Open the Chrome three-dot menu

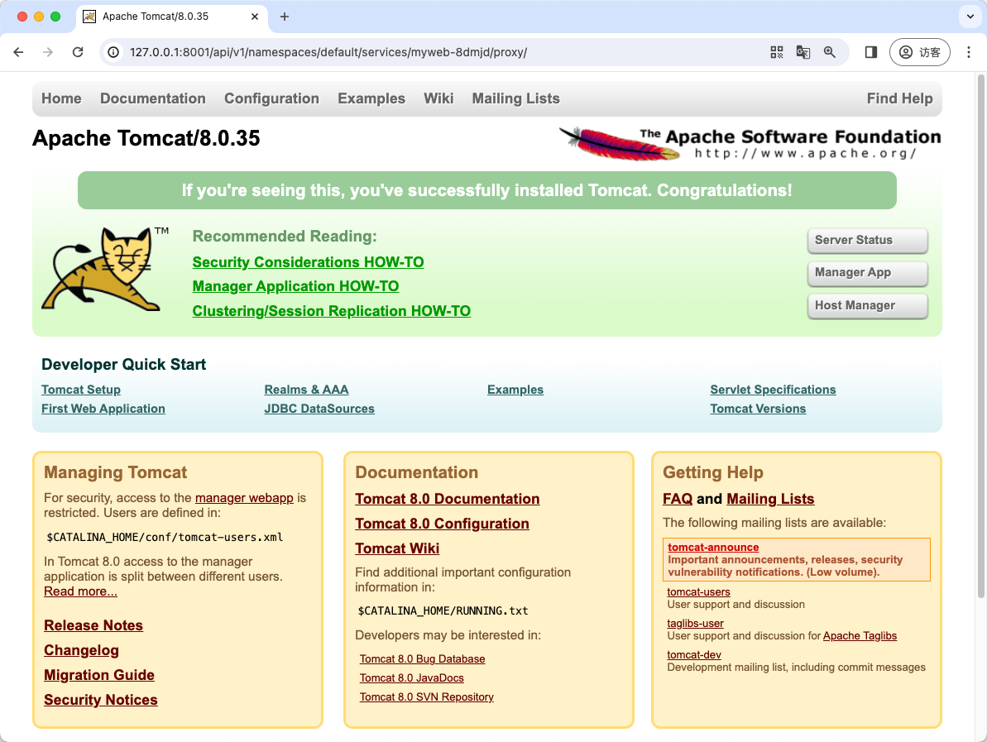tap(969, 52)
